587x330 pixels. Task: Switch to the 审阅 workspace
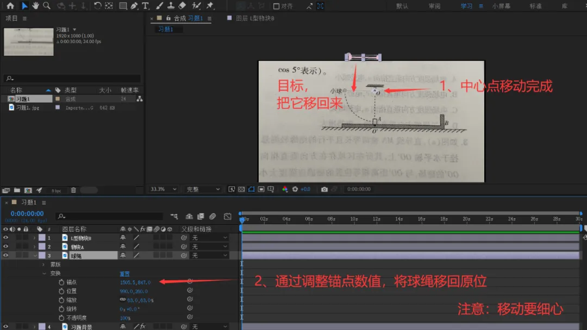[x=434, y=6]
